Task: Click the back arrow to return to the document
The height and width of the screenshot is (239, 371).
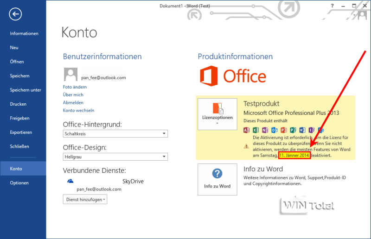Action: [15, 14]
